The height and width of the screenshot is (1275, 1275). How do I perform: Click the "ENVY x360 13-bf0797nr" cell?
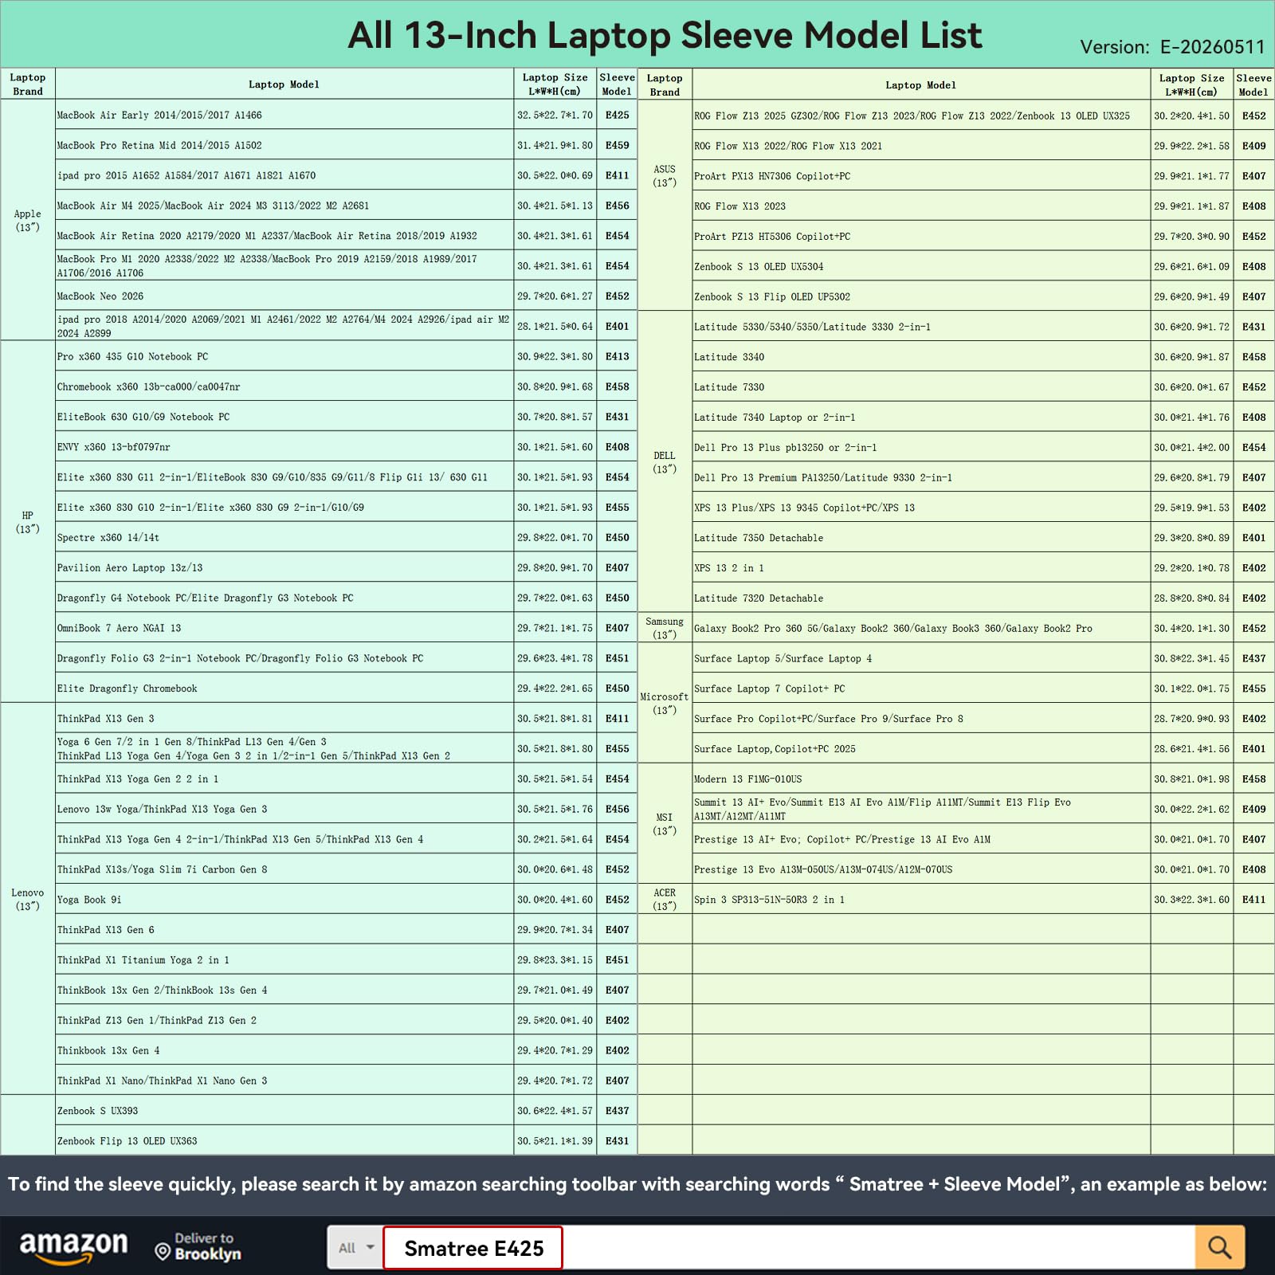284,447
